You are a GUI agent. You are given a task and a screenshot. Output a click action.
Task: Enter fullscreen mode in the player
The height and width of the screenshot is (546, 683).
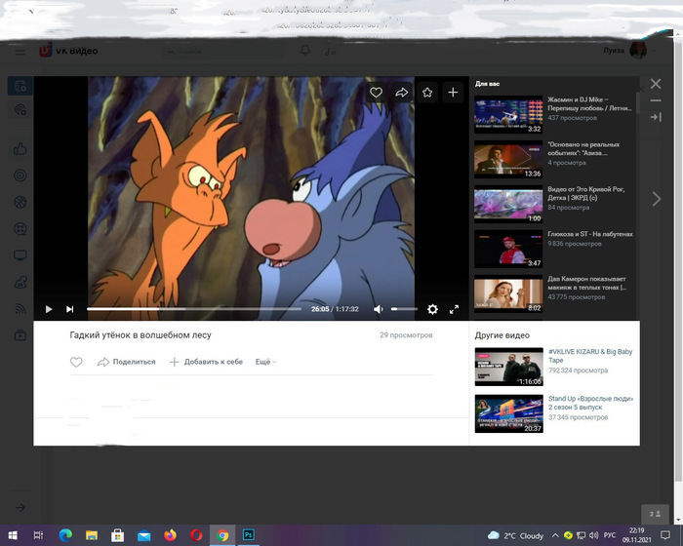[454, 309]
